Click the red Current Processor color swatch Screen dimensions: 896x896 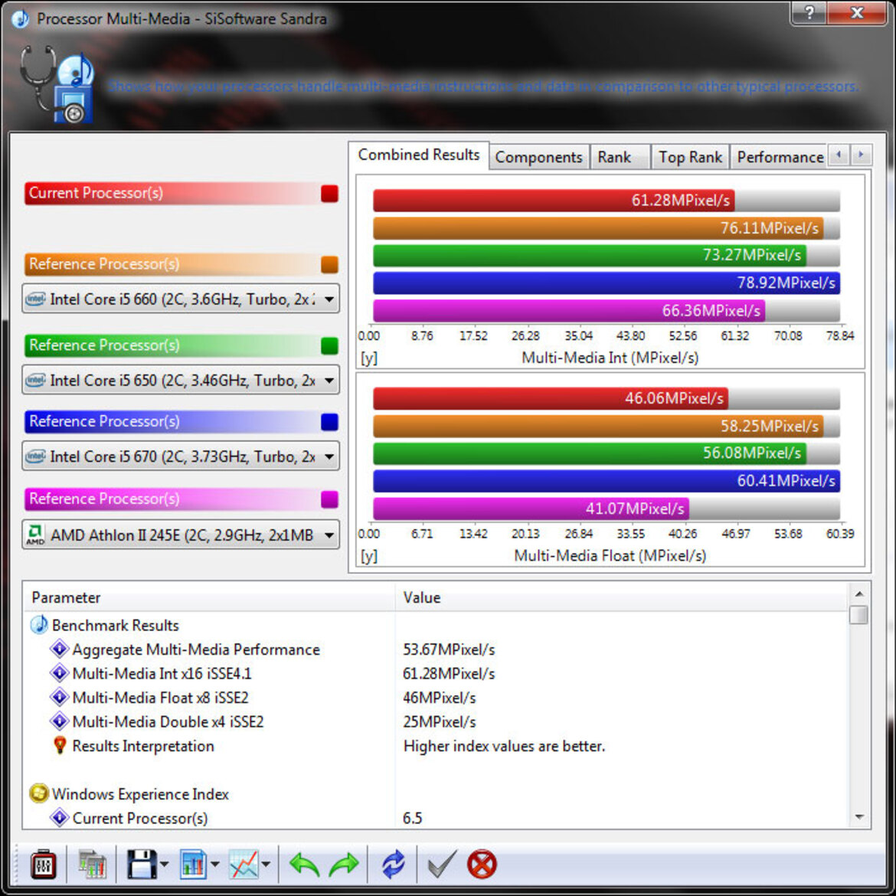point(330,194)
